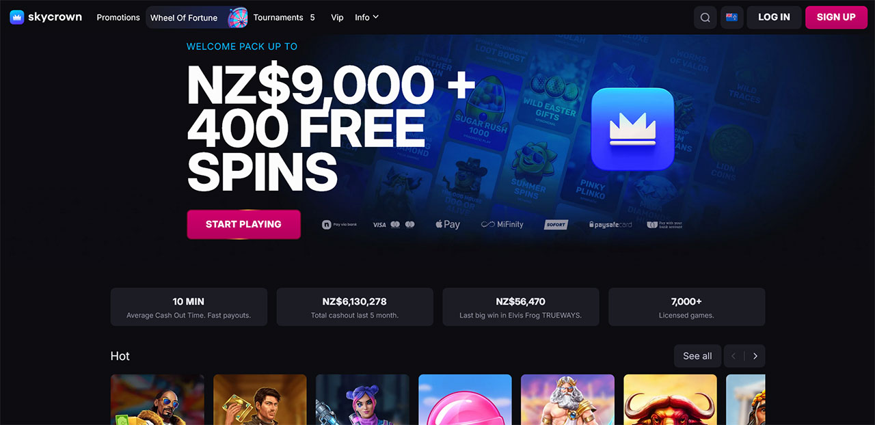This screenshot has width=875, height=425.
Task: Click the Visa Mastercard payment logo
Action: 394,224
